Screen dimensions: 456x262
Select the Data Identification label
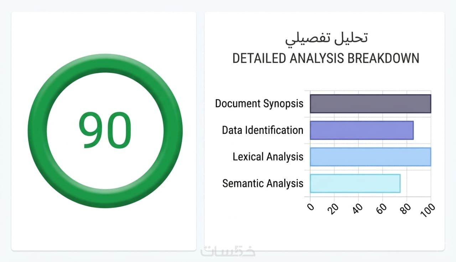click(263, 130)
